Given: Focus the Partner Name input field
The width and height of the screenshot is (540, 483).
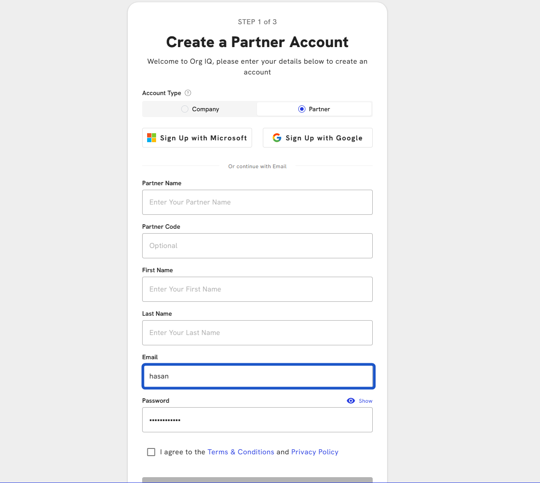Looking at the screenshot, I should click(x=257, y=202).
